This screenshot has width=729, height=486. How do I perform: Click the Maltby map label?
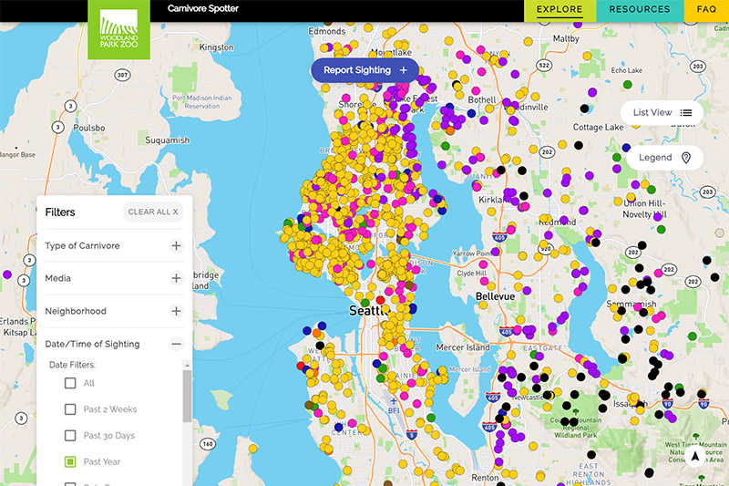566,38
